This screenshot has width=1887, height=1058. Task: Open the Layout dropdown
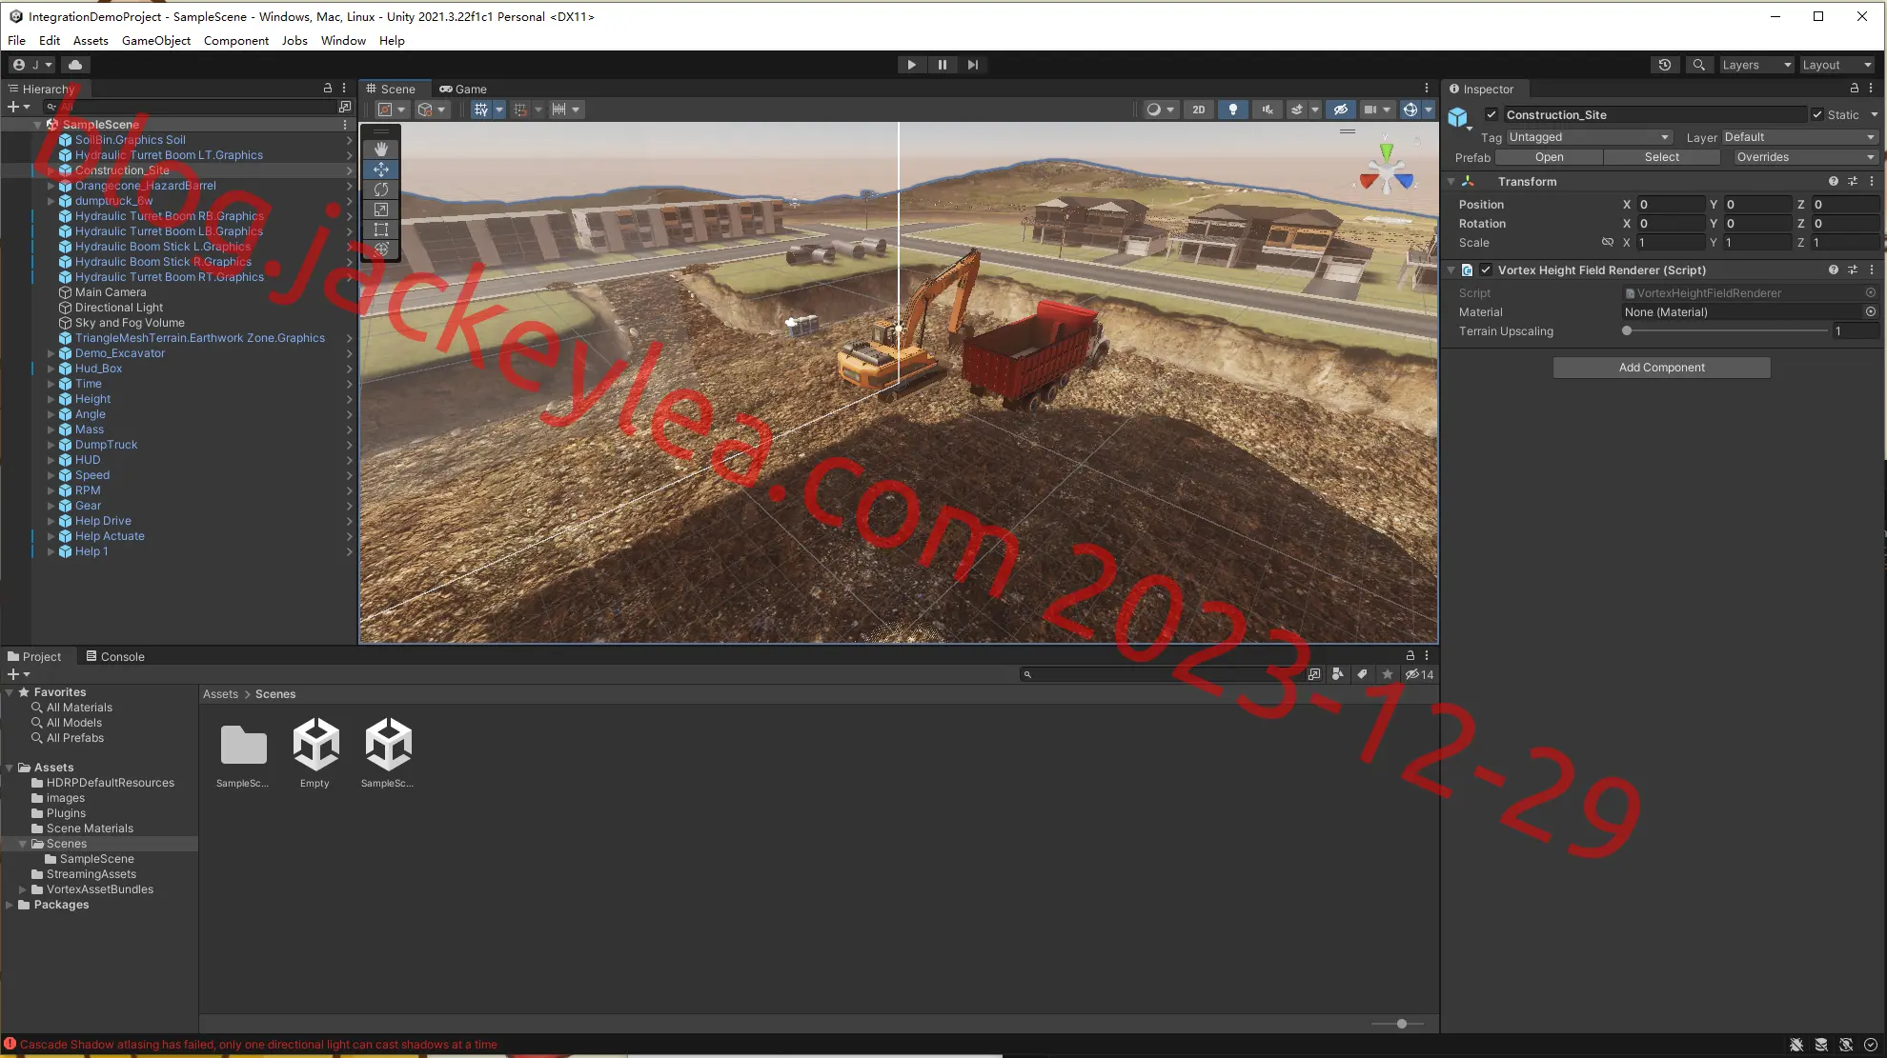tap(1837, 65)
